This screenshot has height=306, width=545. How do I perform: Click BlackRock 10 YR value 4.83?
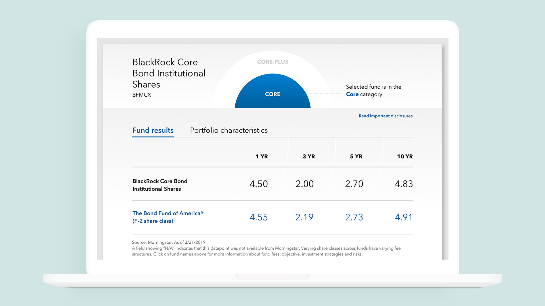click(404, 184)
